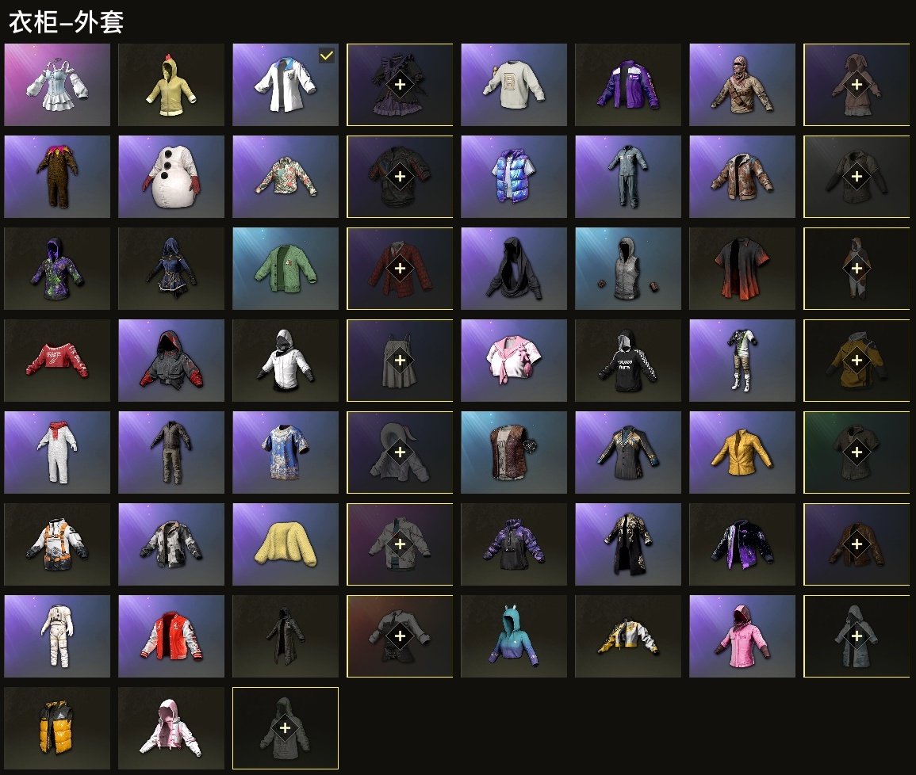The height and width of the screenshot is (775, 916).
Task: Select the green cardigan thumbnail
Action: coord(285,269)
